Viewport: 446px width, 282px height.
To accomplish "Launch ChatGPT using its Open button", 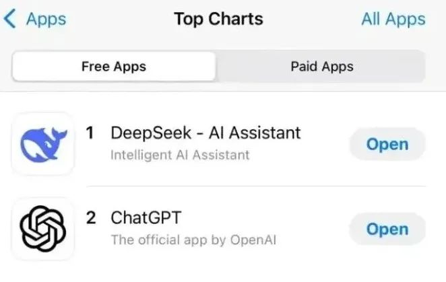I will point(387,229).
